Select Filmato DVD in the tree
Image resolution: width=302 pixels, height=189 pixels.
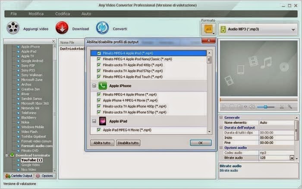[x=30, y=151]
